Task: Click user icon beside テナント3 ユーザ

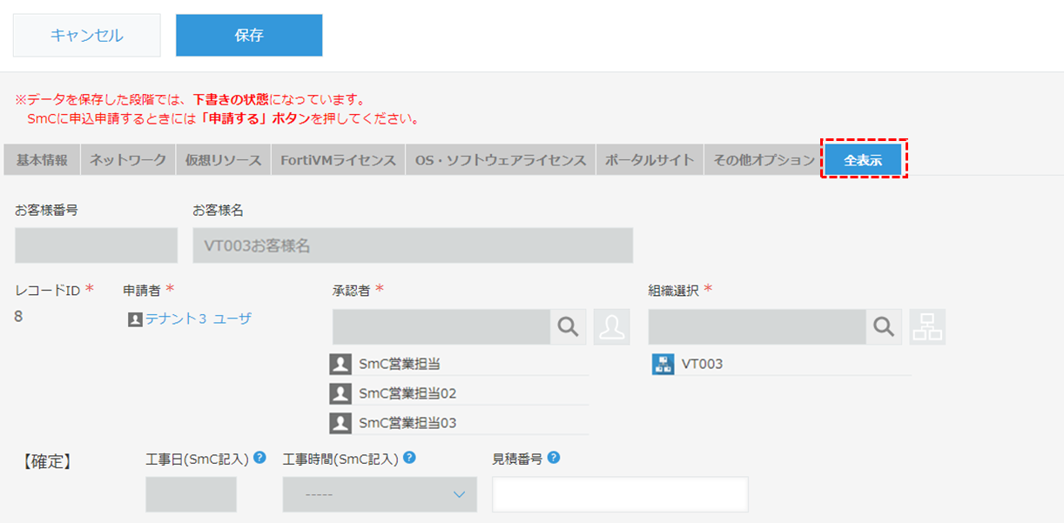Action: [x=135, y=319]
